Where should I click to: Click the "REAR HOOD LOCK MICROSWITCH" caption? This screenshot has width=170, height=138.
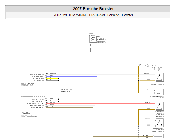(157, 84)
